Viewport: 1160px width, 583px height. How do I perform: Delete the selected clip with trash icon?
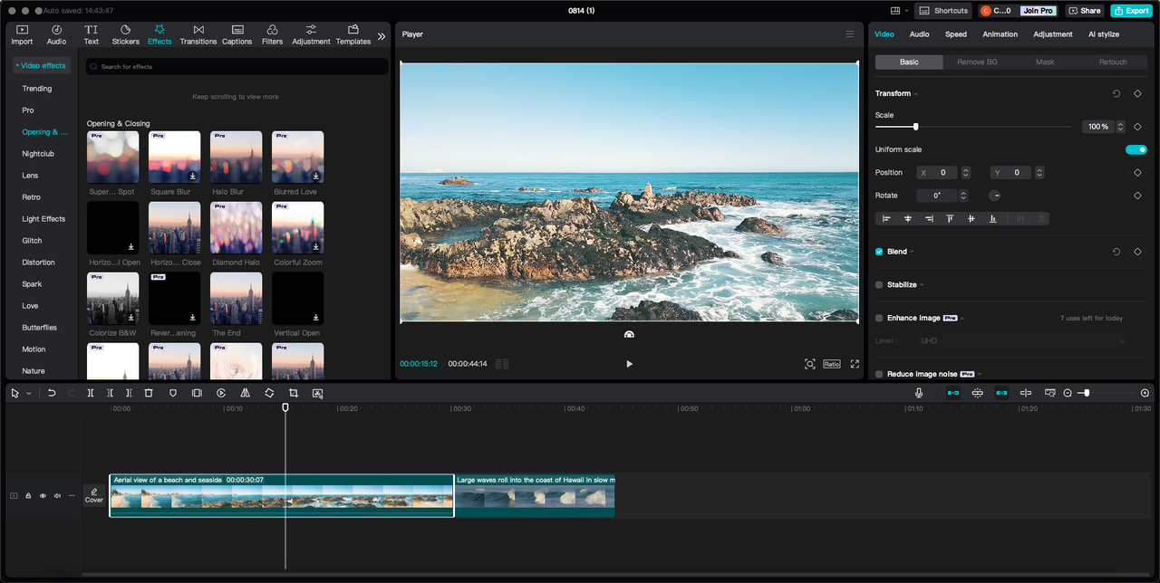tap(149, 393)
